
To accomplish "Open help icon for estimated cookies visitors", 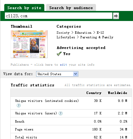I will point(19,106).
